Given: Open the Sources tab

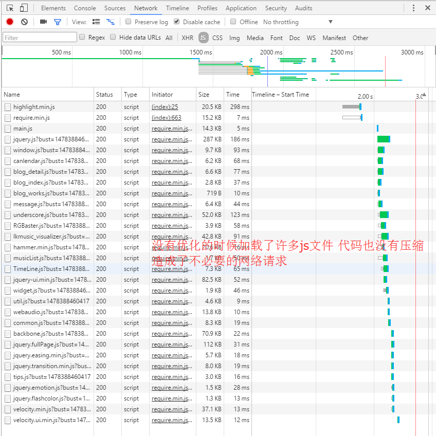Looking at the screenshot, I should click(x=115, y=8).
